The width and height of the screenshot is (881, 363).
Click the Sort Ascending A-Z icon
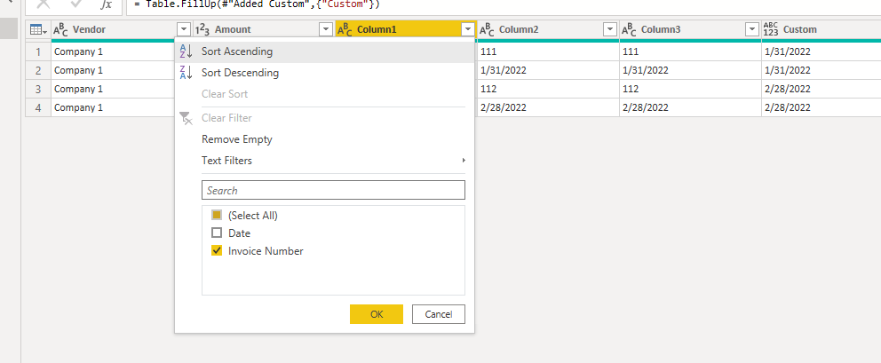pyautogui.click(x=186, y=51)
